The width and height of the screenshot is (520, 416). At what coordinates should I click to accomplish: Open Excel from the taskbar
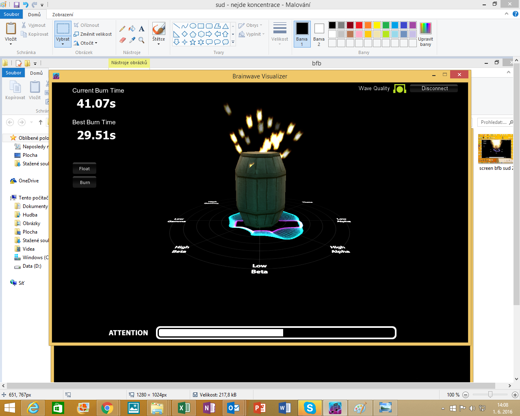click(184, 408)
